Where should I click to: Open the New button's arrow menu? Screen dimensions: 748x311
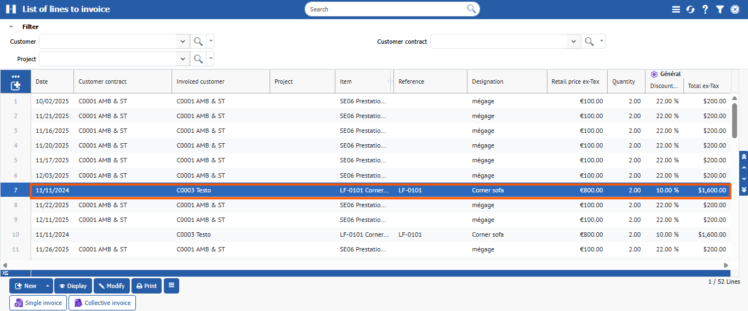(x=48, y=286)
